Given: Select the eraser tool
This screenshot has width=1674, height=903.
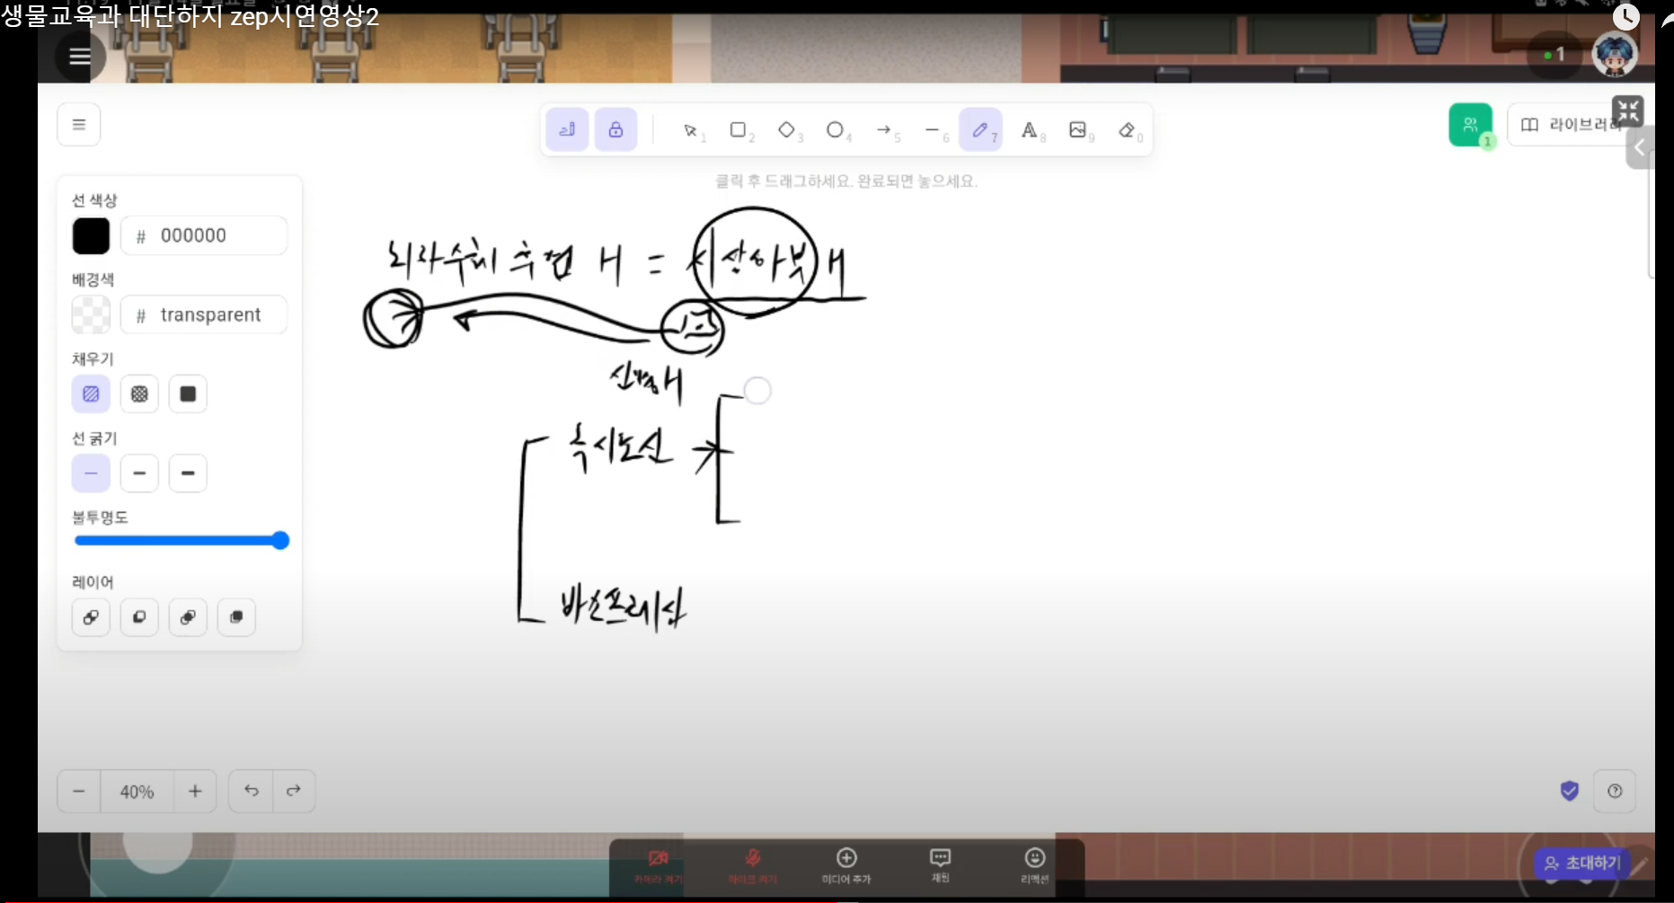Looking at the screenshot, I should 1127,130.
